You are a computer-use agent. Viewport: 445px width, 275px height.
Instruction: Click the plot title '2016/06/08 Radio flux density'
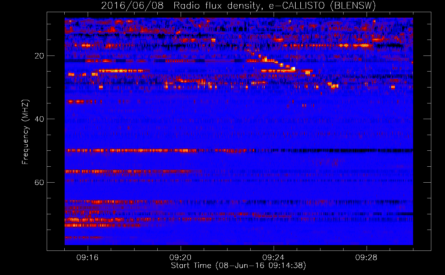pos(238,5)
